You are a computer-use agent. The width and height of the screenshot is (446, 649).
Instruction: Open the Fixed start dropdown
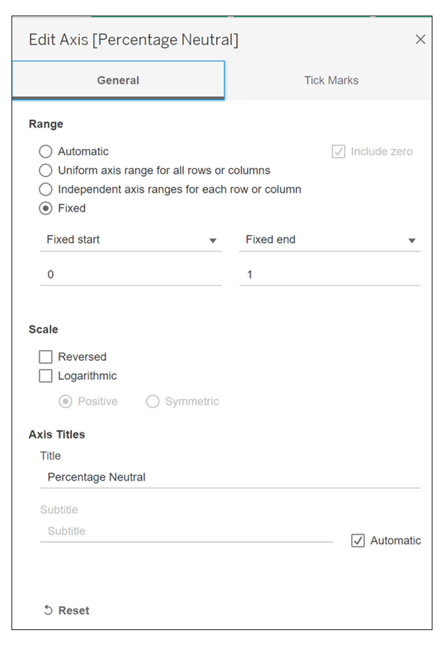[131, 240]
